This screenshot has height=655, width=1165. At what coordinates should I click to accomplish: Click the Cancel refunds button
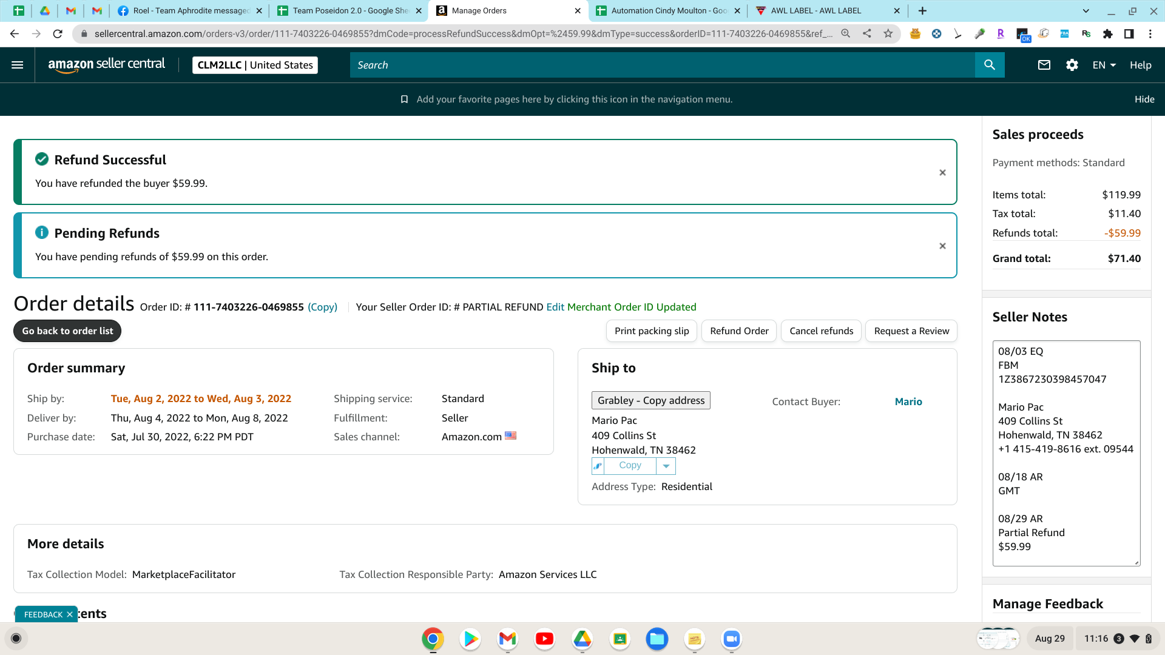[821, 331]
